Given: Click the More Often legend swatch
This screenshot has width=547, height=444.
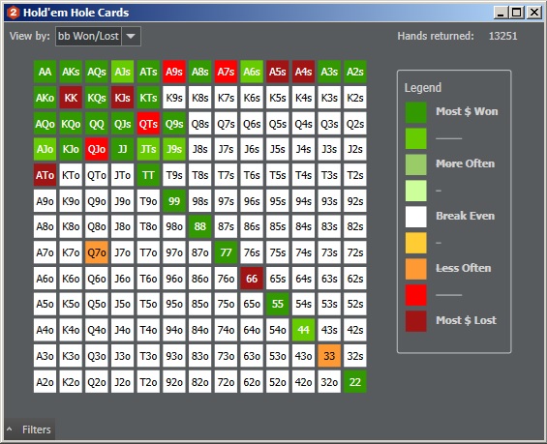Looking at the screenshot, I should (x=416, y=164).
